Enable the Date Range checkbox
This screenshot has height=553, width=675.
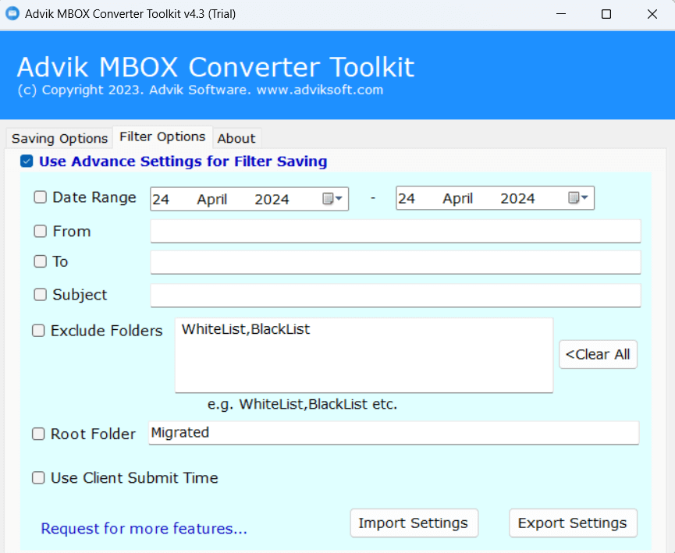pos(40,197)
